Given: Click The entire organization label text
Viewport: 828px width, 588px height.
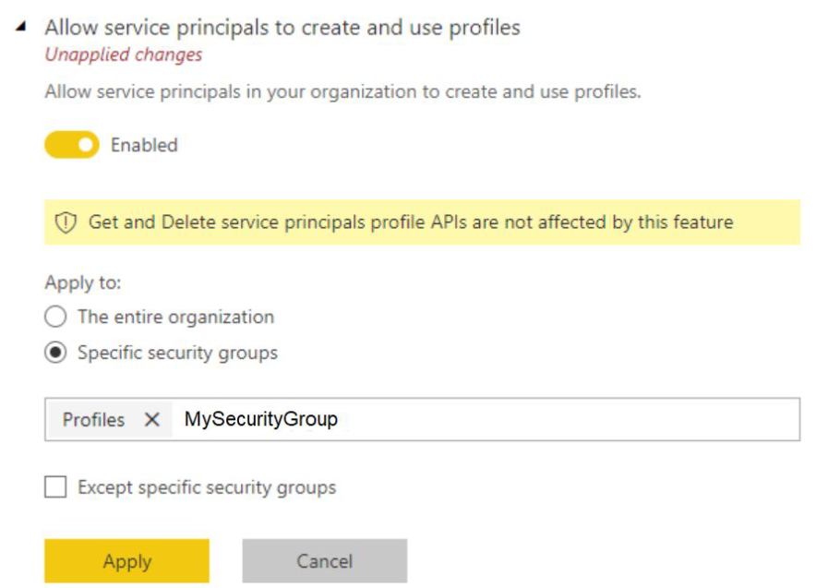Looking at the screenshot, I should tap(175, 317).
